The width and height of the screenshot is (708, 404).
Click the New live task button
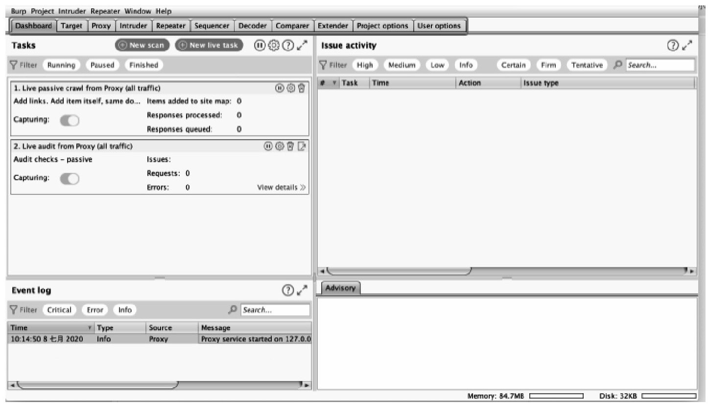[209, 45]
